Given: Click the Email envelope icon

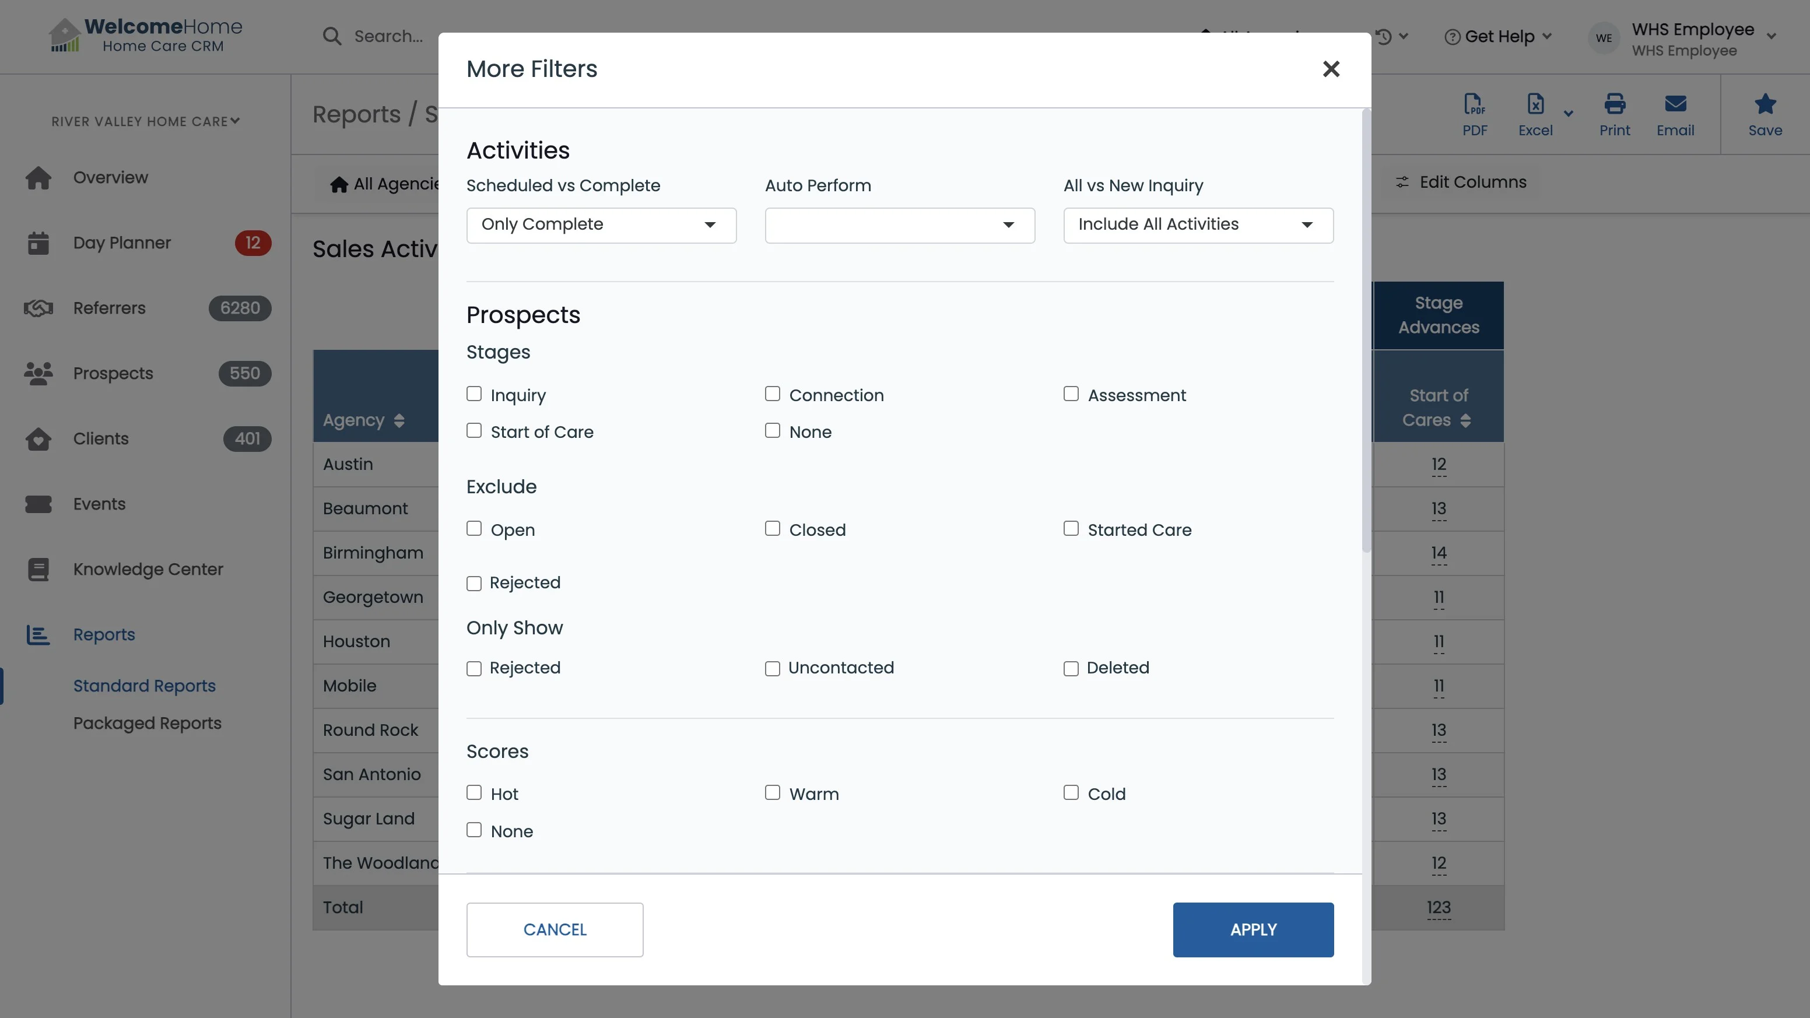Looking at the screenshot, I should [1675, 105].
